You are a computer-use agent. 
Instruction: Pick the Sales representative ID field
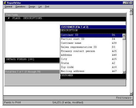91,47
